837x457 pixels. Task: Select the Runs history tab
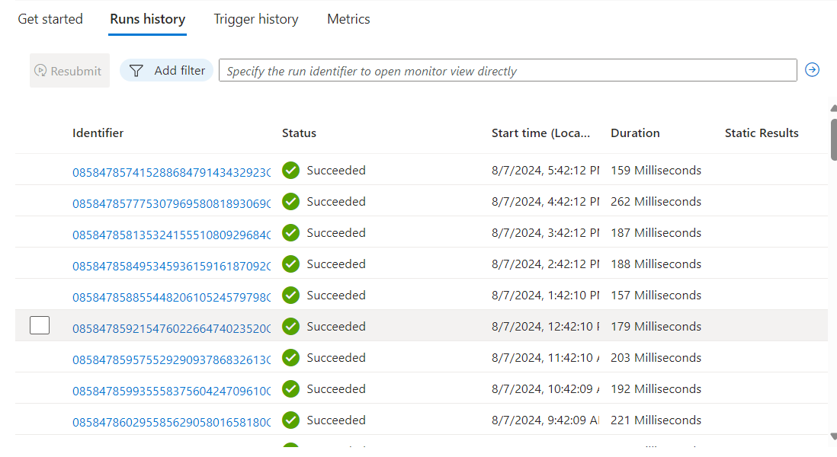tap(147, 19)
